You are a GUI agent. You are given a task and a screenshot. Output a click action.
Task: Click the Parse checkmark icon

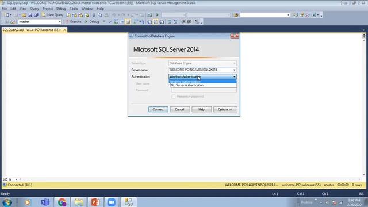pos(110,22)
